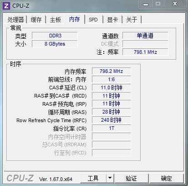Screen dimensions: 188x186
Task: Click the 1T command rate value
Action: pos(111,128)
